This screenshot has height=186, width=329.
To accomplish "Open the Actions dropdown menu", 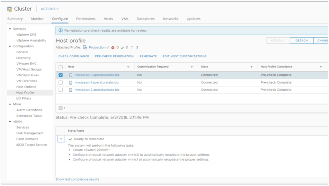I will coord(50,9).
